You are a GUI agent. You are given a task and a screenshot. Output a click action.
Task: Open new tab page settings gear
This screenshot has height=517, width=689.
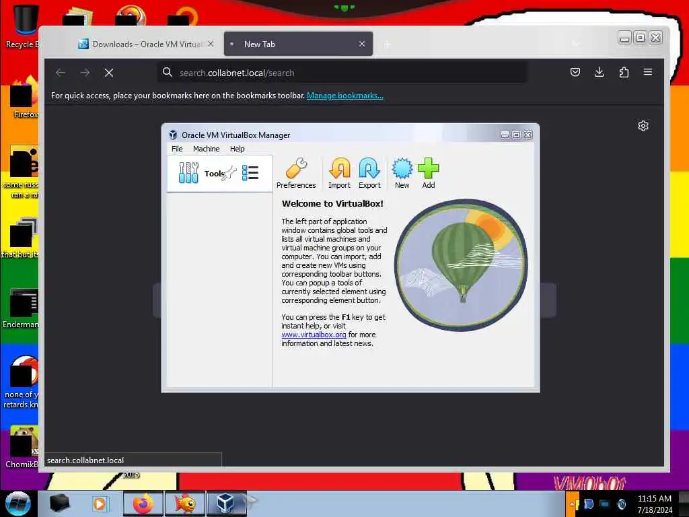point(643,126)
